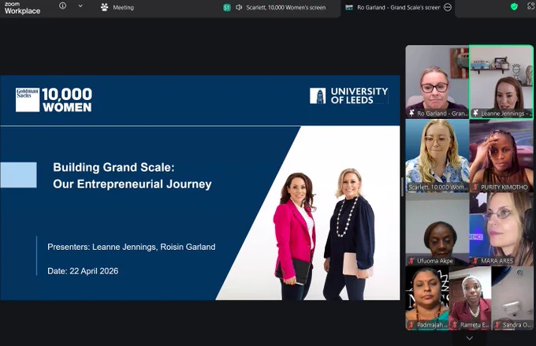This screenshot has width=536, height=346.
Task: Click the fullscreen icon at top right
Action: 531,6
